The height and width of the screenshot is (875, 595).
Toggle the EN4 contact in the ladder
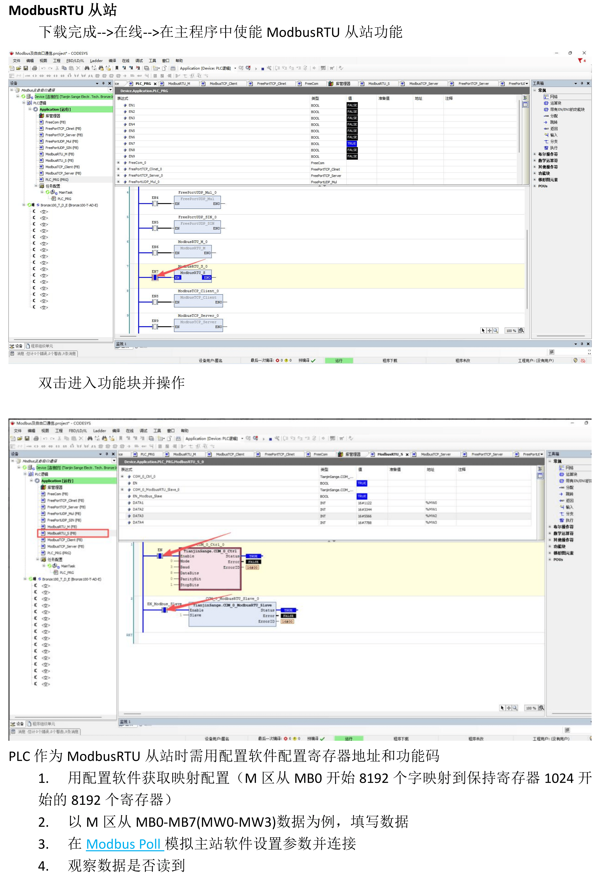point(155,204)
